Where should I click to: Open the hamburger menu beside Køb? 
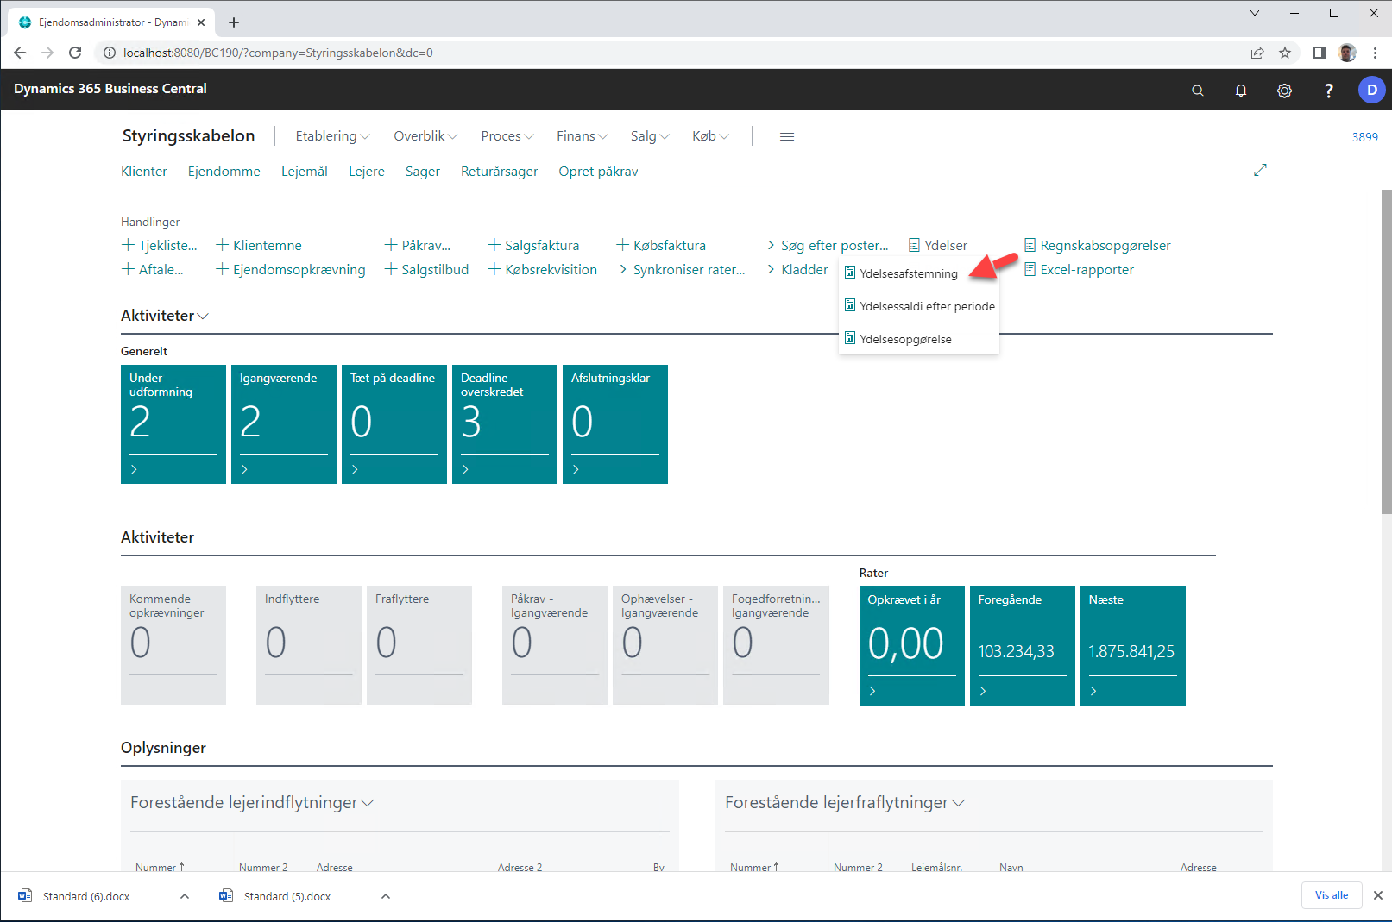[x=787, y=136]
